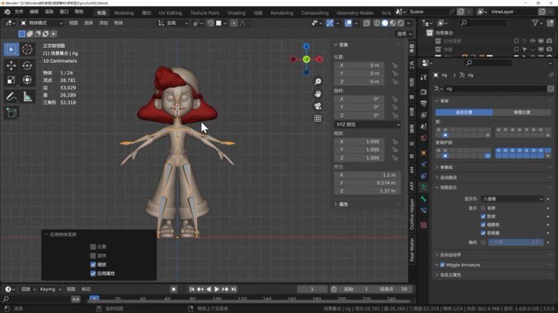Open XYZ 欧拉 rotation mode dropdown
The image size is (558, 313).
(x=368, y=124)
